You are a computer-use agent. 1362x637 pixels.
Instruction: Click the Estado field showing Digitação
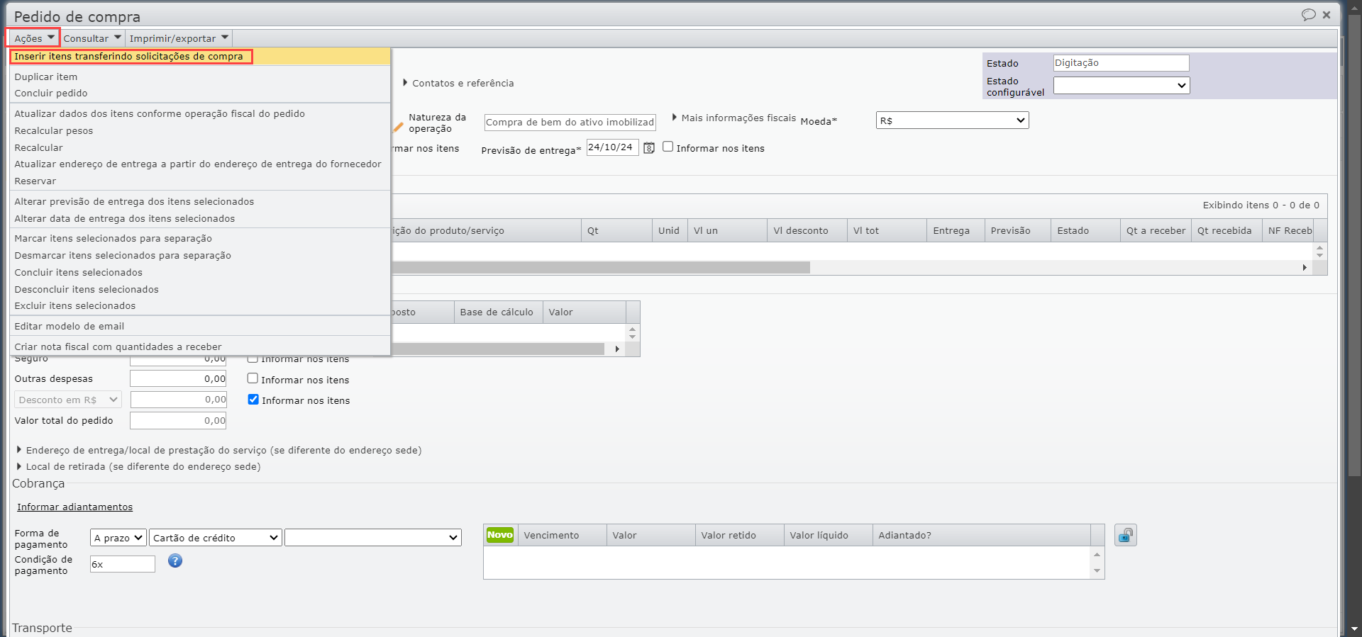[1121, 63]
